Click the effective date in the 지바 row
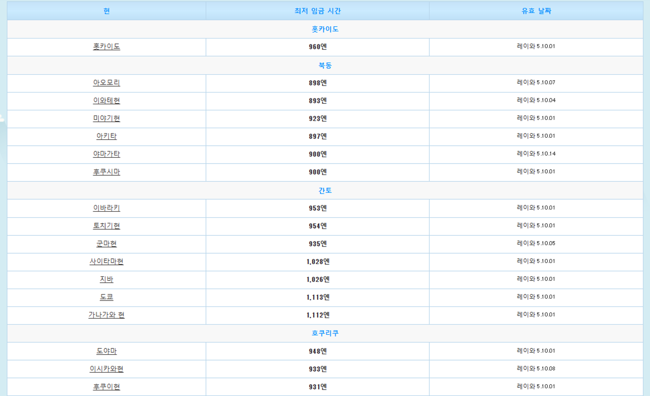The image size is (650, 396). [536, 279]
